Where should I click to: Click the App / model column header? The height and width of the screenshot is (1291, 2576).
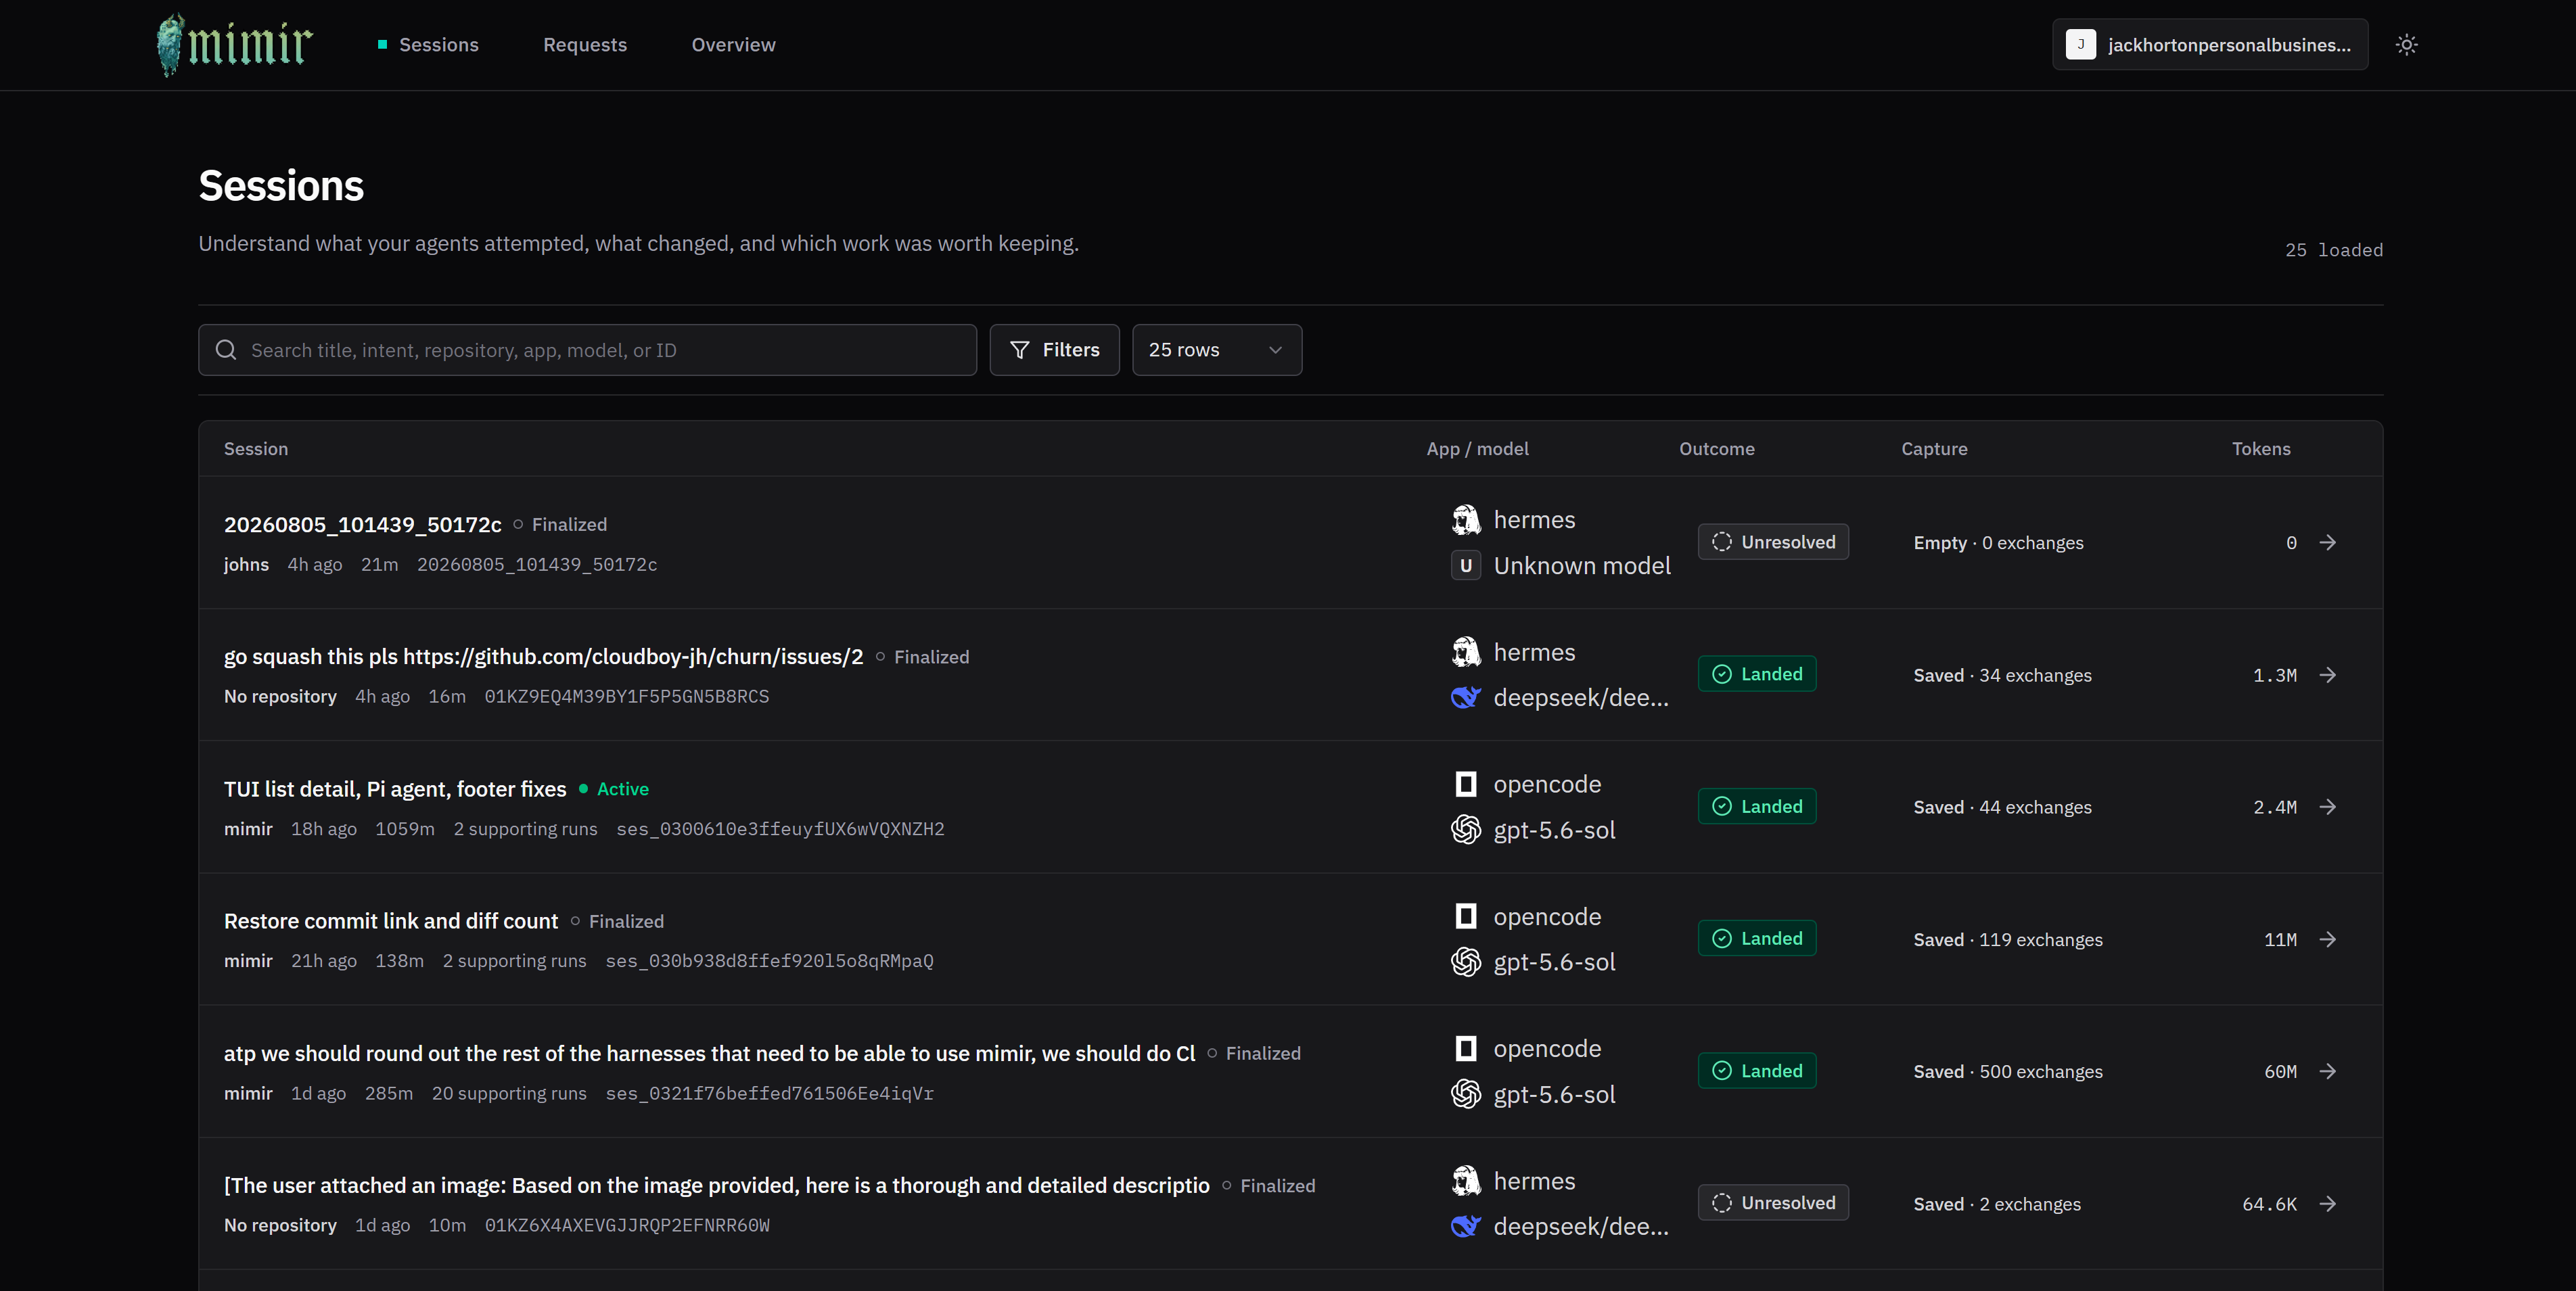[x=1477, y=449]
